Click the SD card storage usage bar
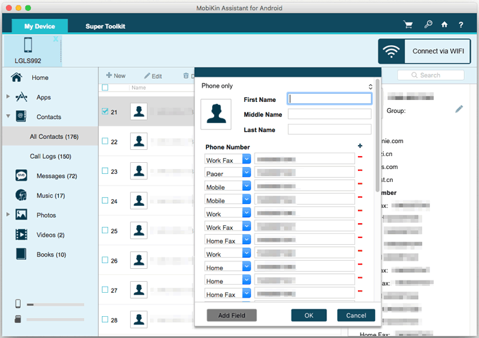Image resolution: width=479 pixels, height=338 pixels. coord(55,320)
